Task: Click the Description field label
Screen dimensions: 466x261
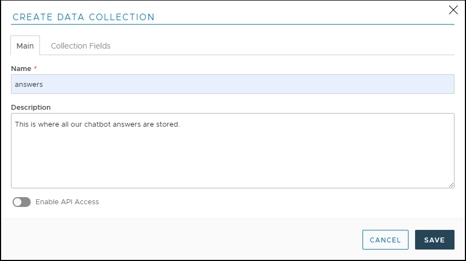Action: (x=31, y=107)
